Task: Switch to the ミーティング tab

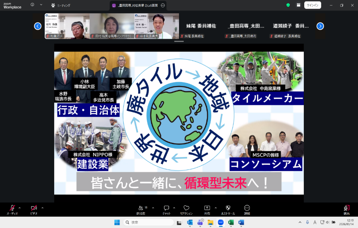Action: coord(61,5)
